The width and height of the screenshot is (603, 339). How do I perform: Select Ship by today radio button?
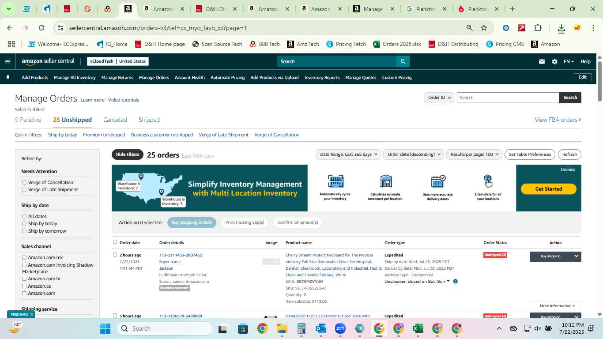pyautogui.click(x=24, y=223)
